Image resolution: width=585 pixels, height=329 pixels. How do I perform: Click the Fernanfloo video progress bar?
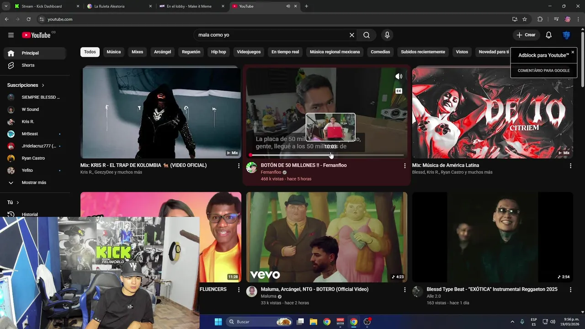(x=327, y=155)
